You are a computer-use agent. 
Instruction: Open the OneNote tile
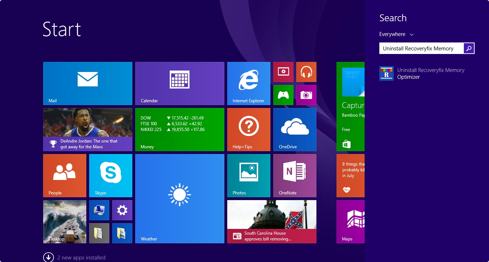pyautogui.click(x=295, y=176)
